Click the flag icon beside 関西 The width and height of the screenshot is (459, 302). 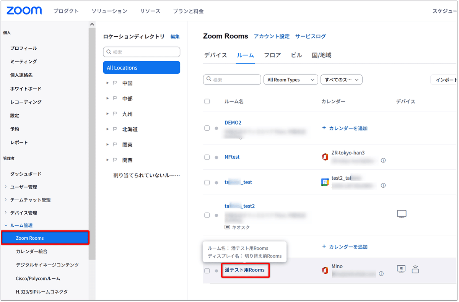pyautogui.click(x=115, y=160)
